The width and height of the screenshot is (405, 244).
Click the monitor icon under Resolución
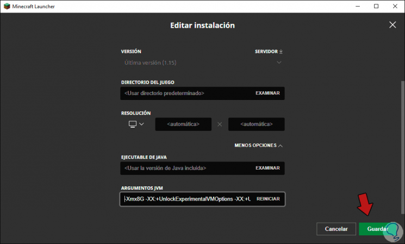coord(133,124)
